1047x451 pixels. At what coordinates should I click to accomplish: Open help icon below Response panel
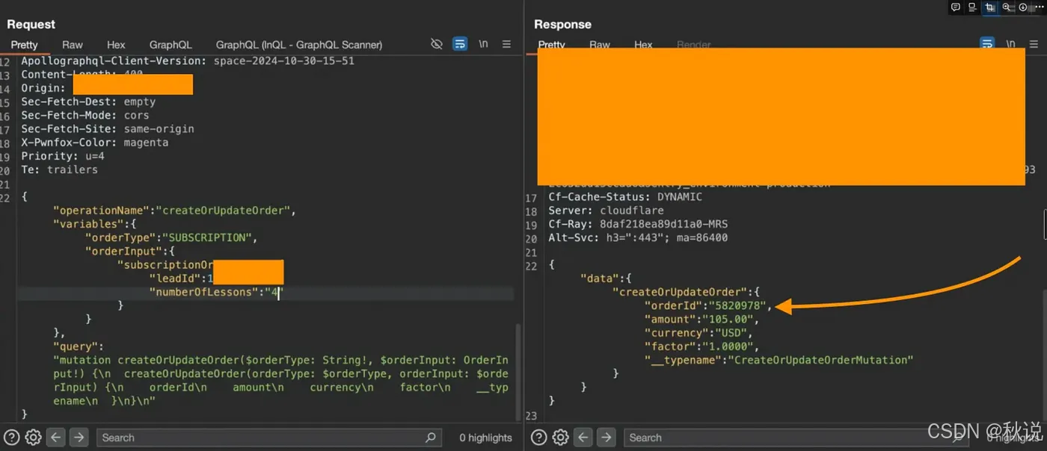click(538, 438)
